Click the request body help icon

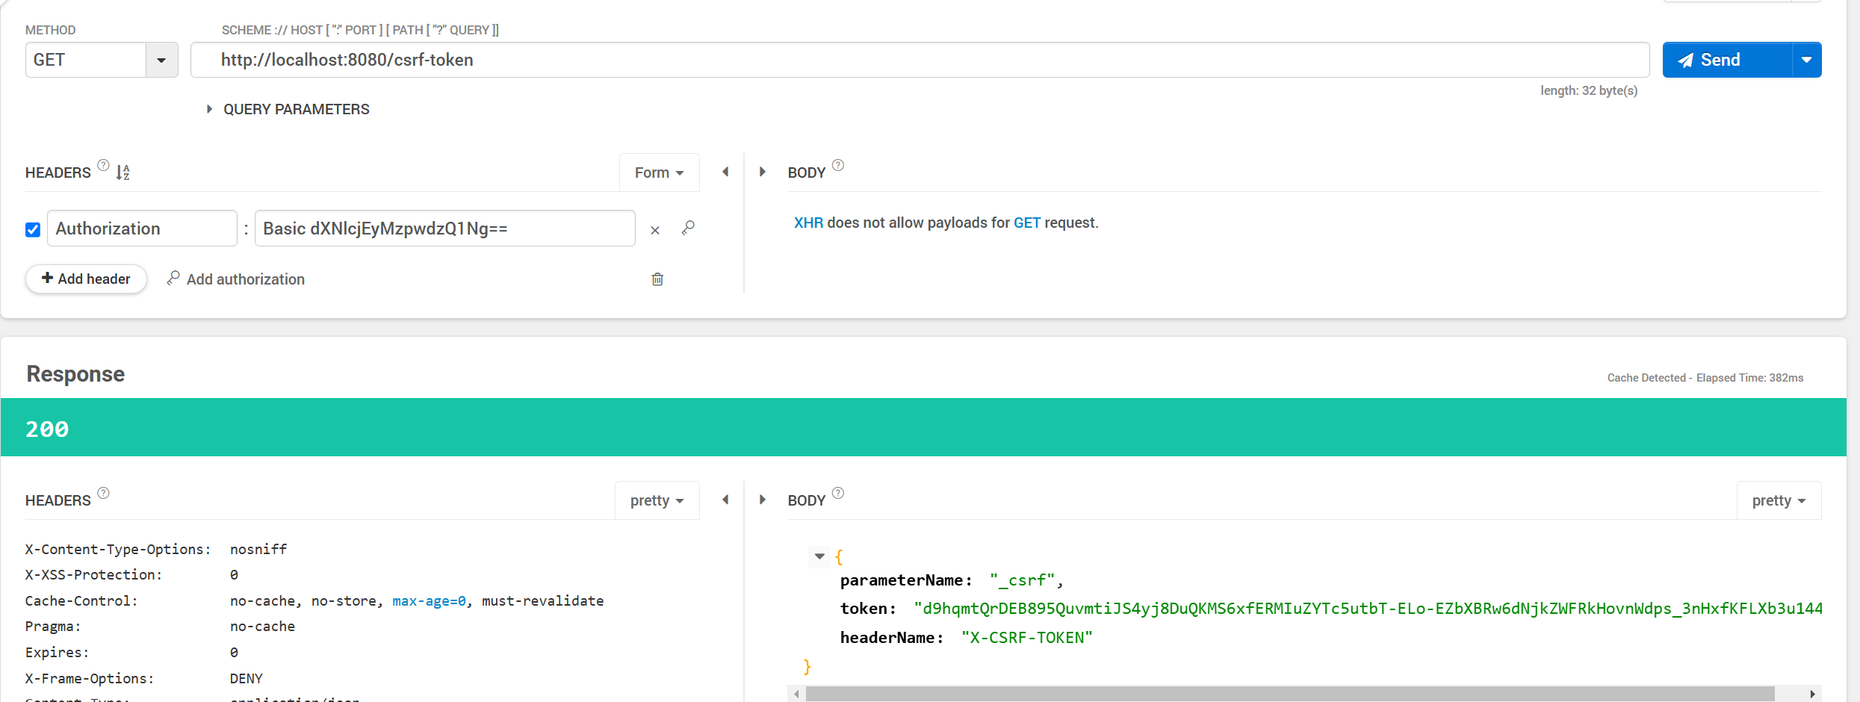pos(838,165)
